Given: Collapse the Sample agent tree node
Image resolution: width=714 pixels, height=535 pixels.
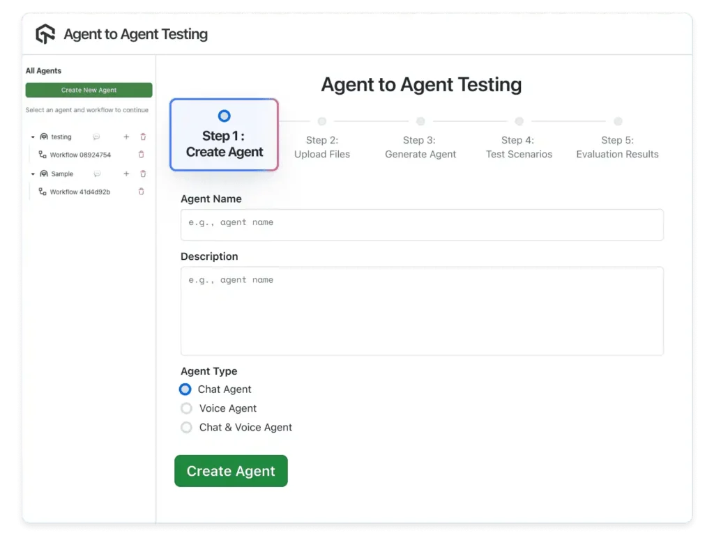Looking at the screenshot, I should [x=33, y=174].
